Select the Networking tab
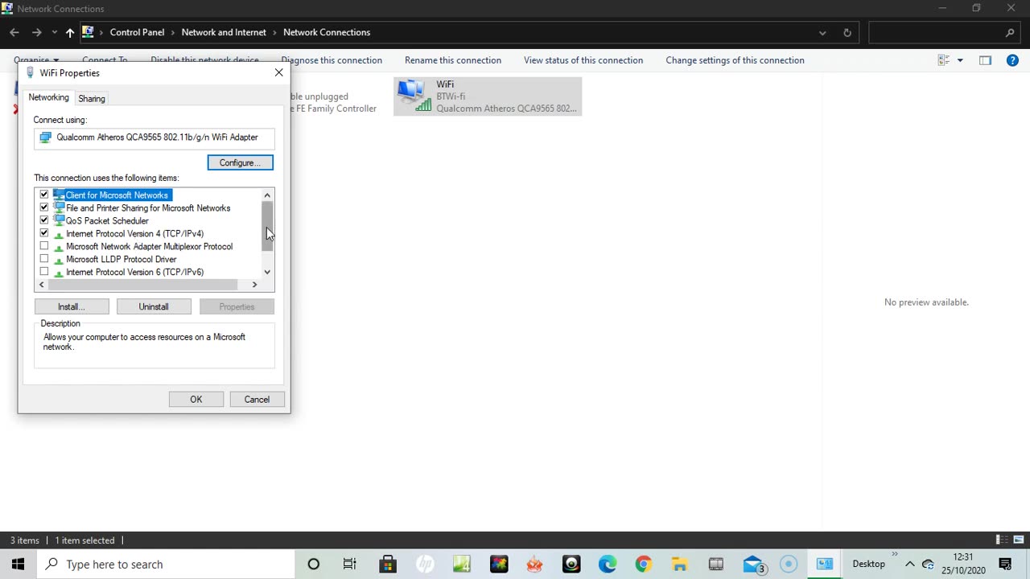 [49, 97]
